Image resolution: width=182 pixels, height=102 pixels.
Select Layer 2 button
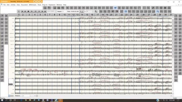point(10,96)
